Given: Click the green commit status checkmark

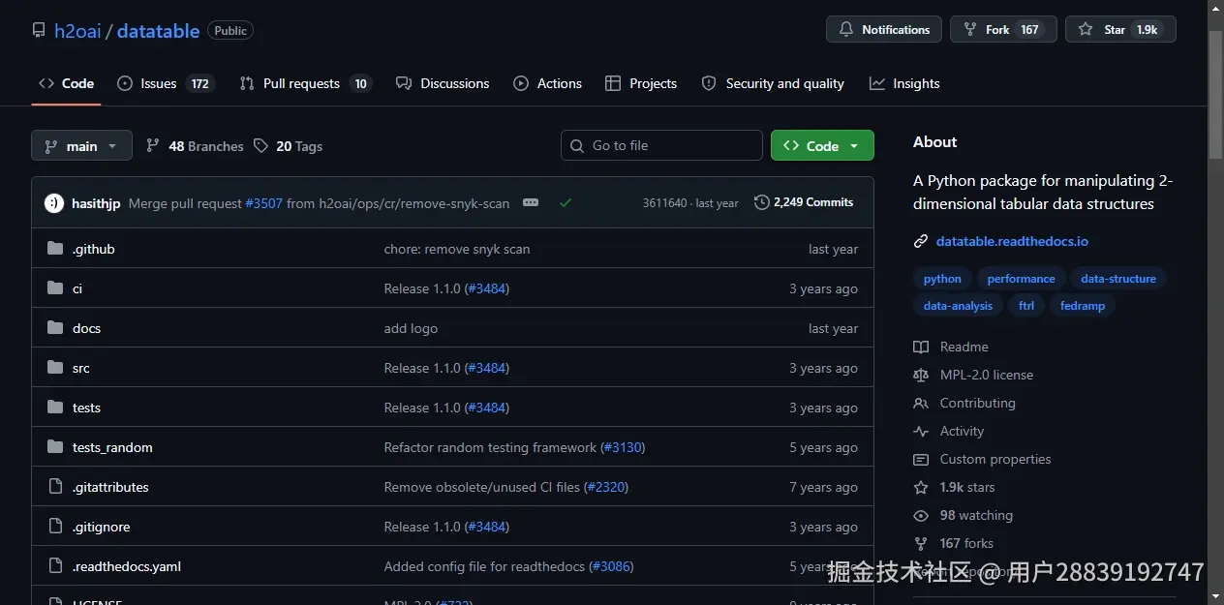Looking at the screenshot, I should coord(566,203).
